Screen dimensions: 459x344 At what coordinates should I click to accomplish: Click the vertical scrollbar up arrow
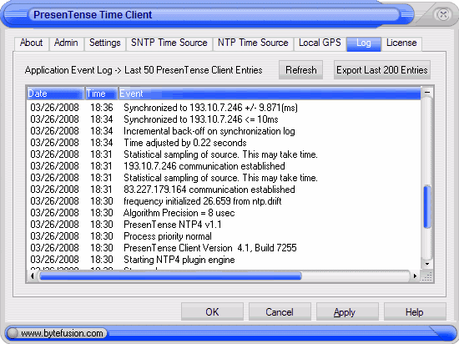coord(427,92)
